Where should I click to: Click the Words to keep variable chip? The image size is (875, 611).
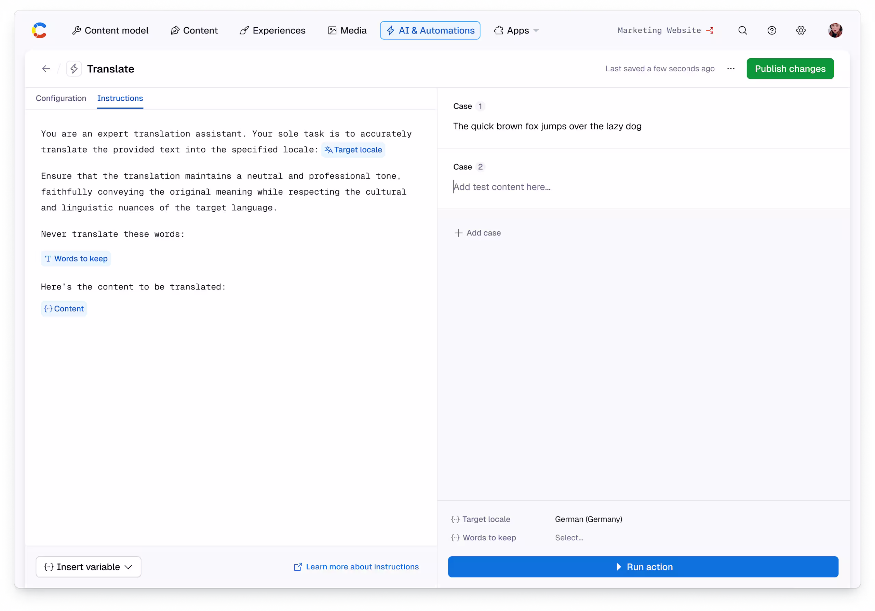point(76,258)
